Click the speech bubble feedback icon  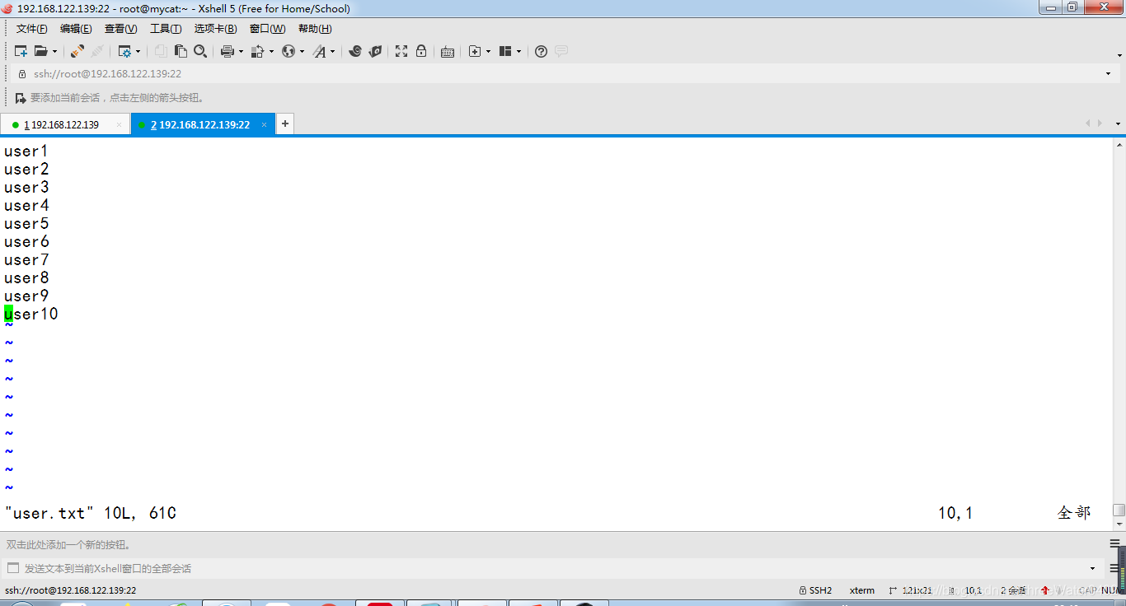click(x=561, y=51)
